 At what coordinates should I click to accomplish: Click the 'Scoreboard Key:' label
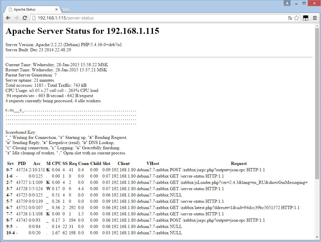point(21,132)
